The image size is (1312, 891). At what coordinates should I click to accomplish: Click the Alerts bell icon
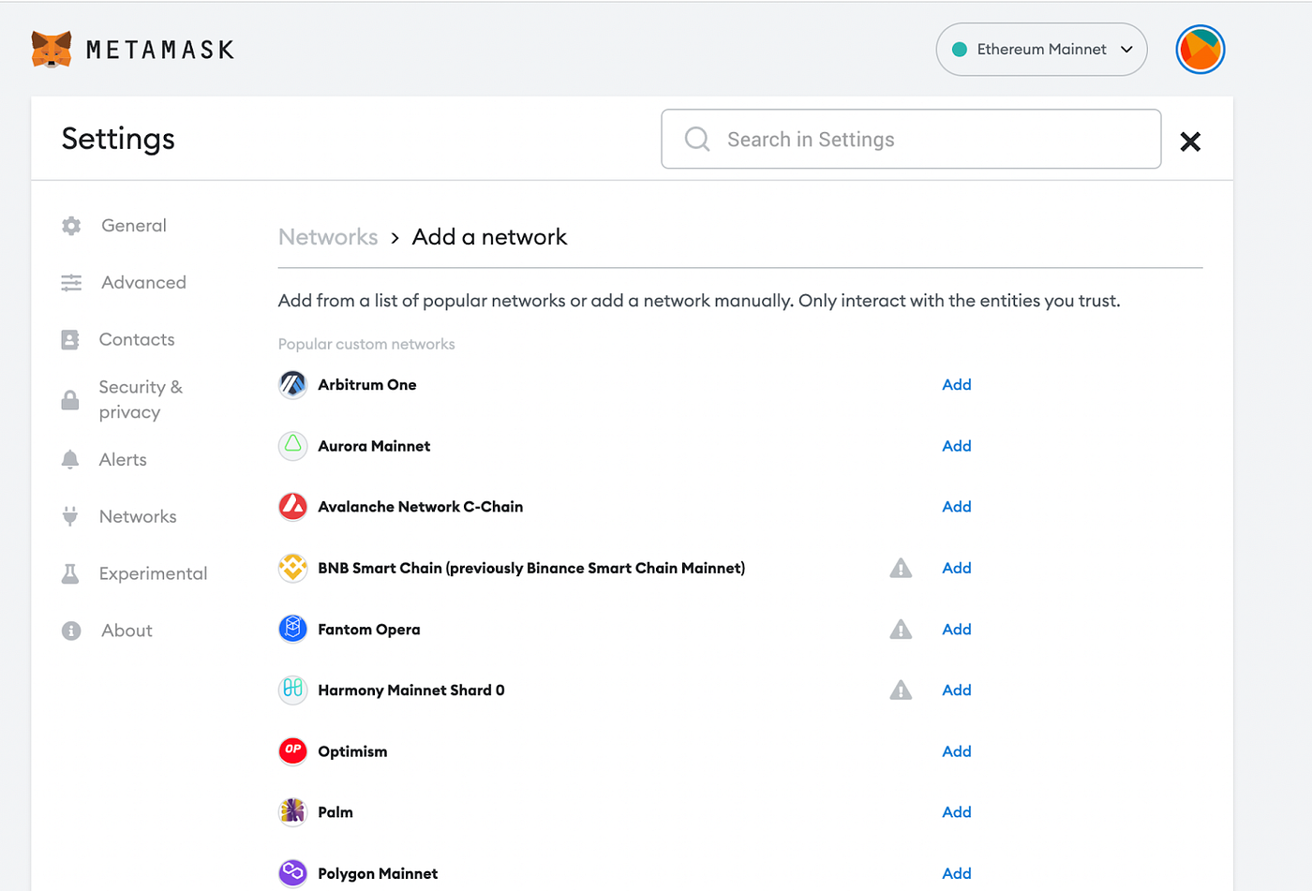tap(70, 460)
